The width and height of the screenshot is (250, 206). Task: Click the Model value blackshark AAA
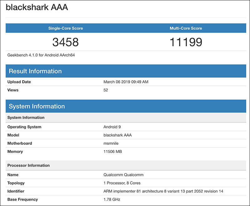pyautogui.click(x=117, y=135)
